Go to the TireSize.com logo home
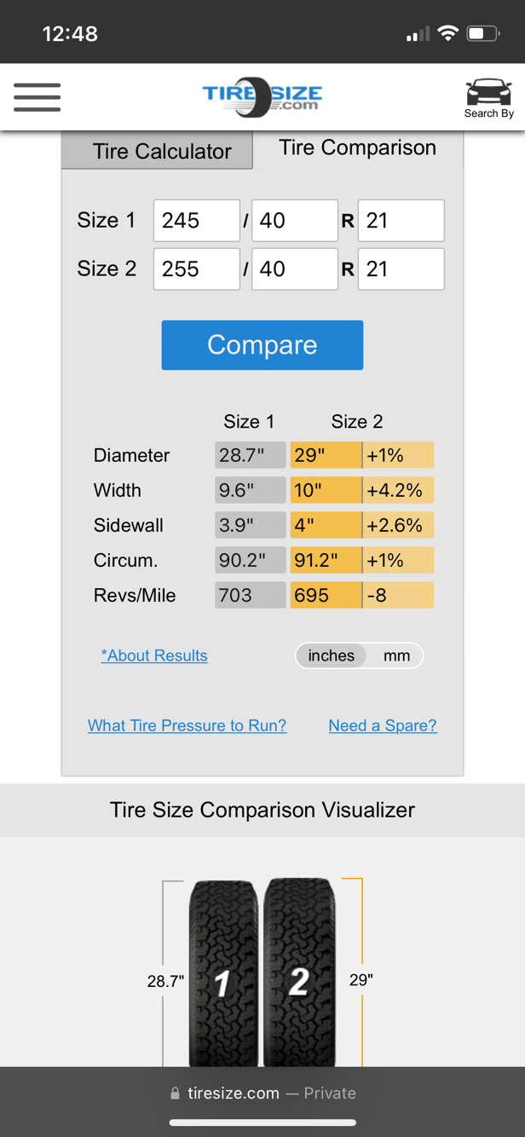Image resolution: width=525 pixels, height=1137 pixels. (x=262, y=98)
